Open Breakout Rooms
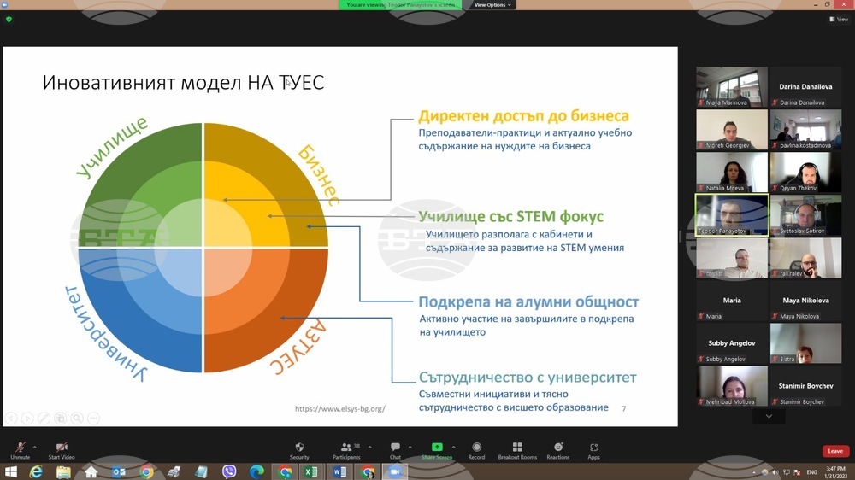Screen dimensions: 855x480 click(x=517, y=449)
